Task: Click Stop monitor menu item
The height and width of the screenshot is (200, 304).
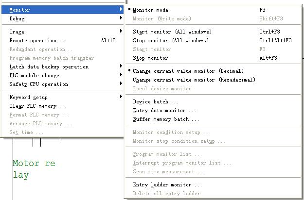Action: pyautogui.click(x=150, y=58)
